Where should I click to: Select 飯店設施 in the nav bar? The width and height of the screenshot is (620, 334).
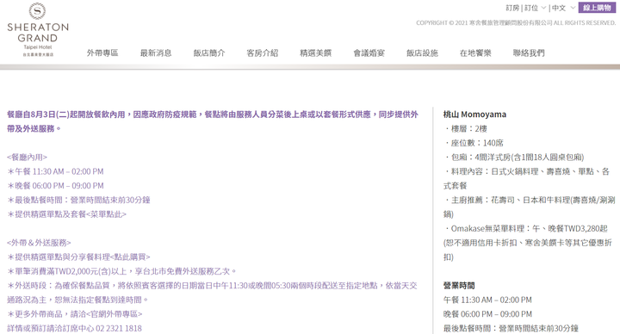[x=422, y=53]
